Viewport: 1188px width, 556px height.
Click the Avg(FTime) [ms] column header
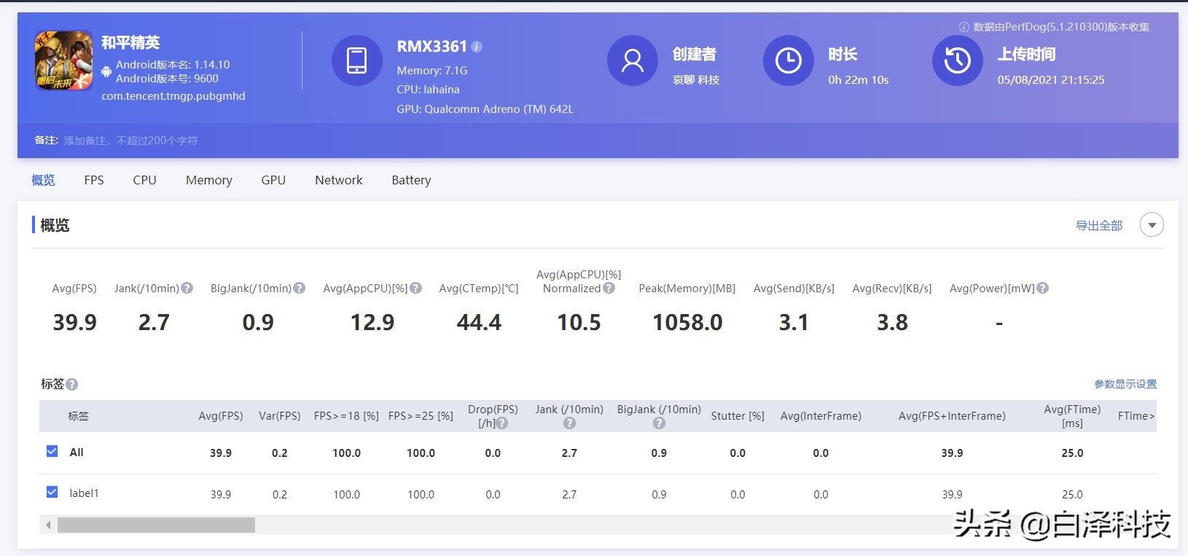[1072, 416]
